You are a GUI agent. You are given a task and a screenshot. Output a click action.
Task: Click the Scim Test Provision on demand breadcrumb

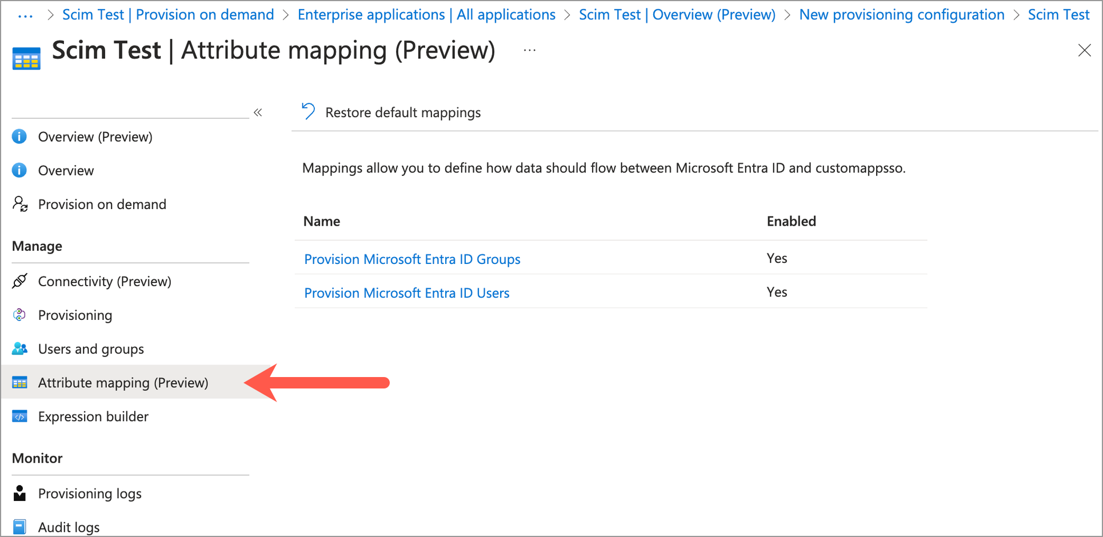[168, 15]
